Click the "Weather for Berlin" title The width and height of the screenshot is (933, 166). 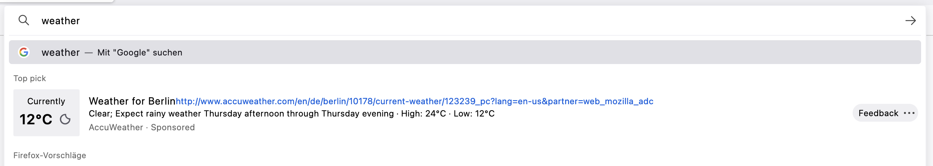coord(132,101)
